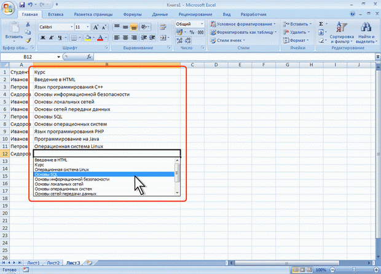
Task: Align text to bottom of cell
Action: click(x=134, y=26)
